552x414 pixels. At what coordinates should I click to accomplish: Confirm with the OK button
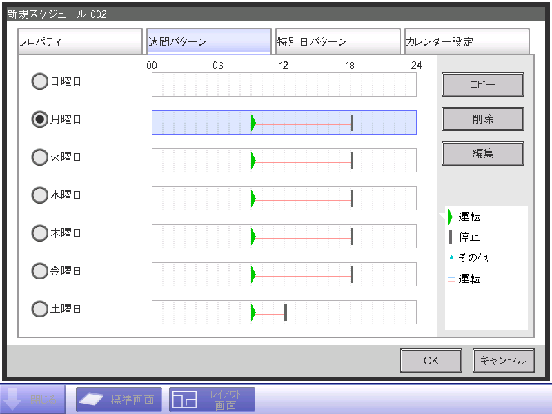coord(431,360)
